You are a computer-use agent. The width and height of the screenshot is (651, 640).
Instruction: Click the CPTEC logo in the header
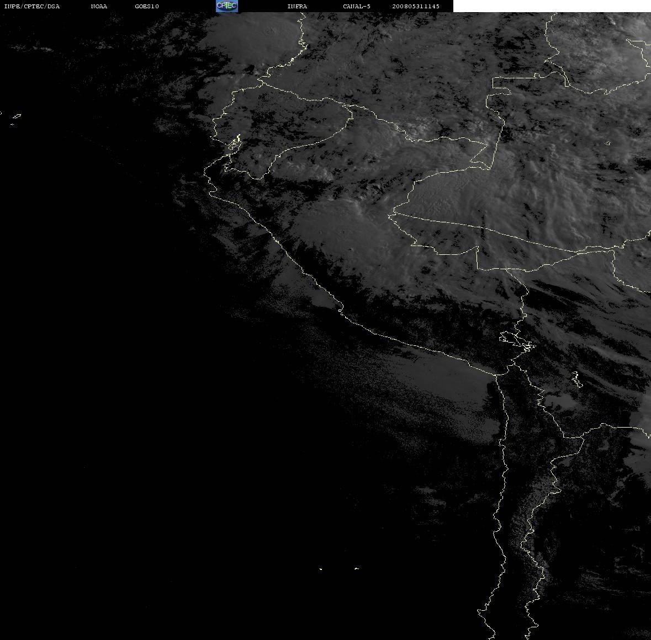227,6
